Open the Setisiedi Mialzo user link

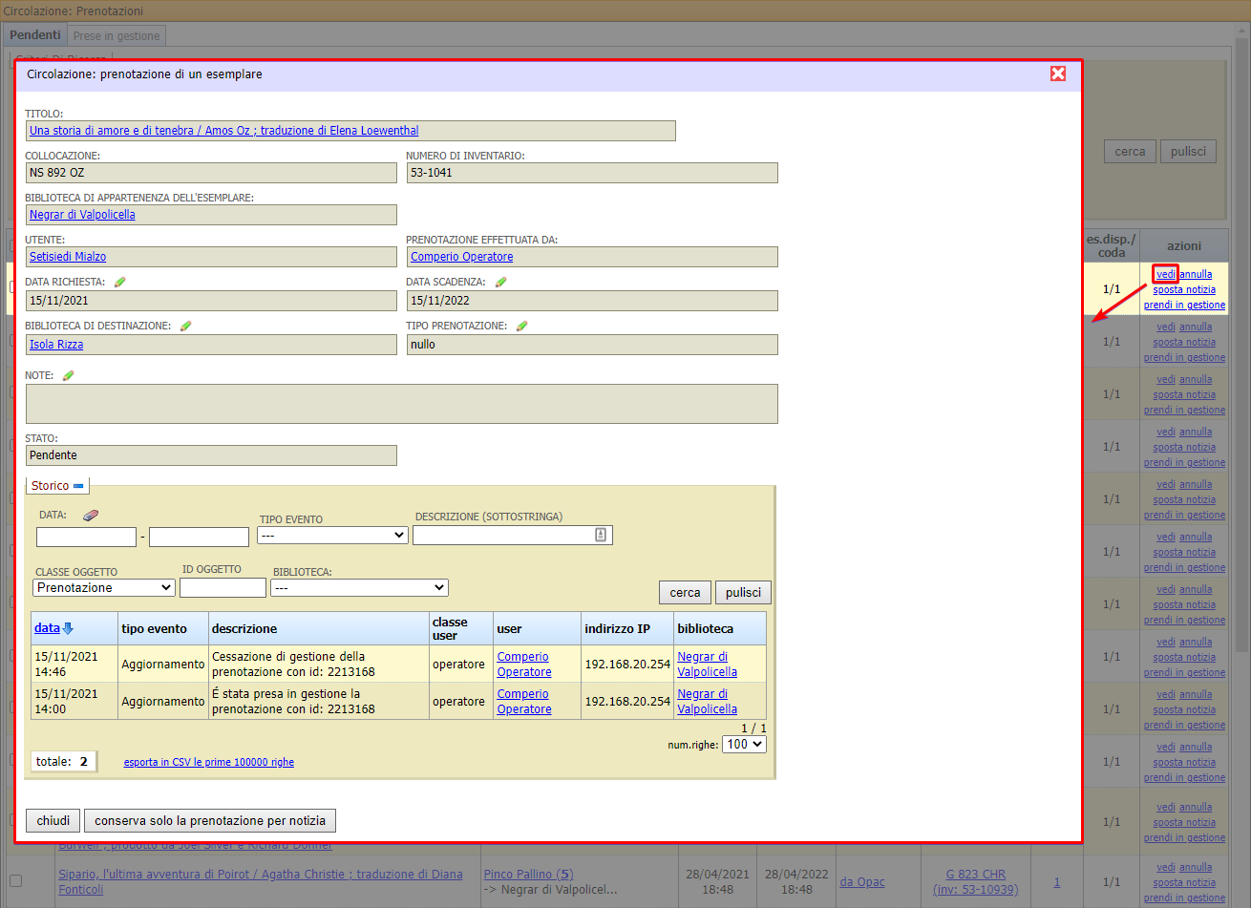[x=68, y=257]
